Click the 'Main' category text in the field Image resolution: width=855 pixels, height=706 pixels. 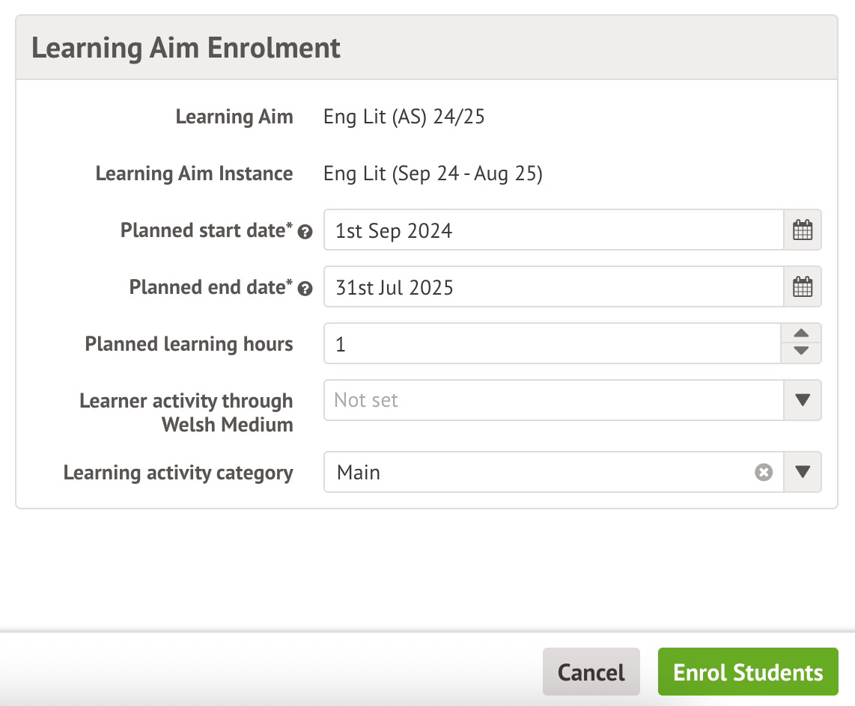point(359,473)
